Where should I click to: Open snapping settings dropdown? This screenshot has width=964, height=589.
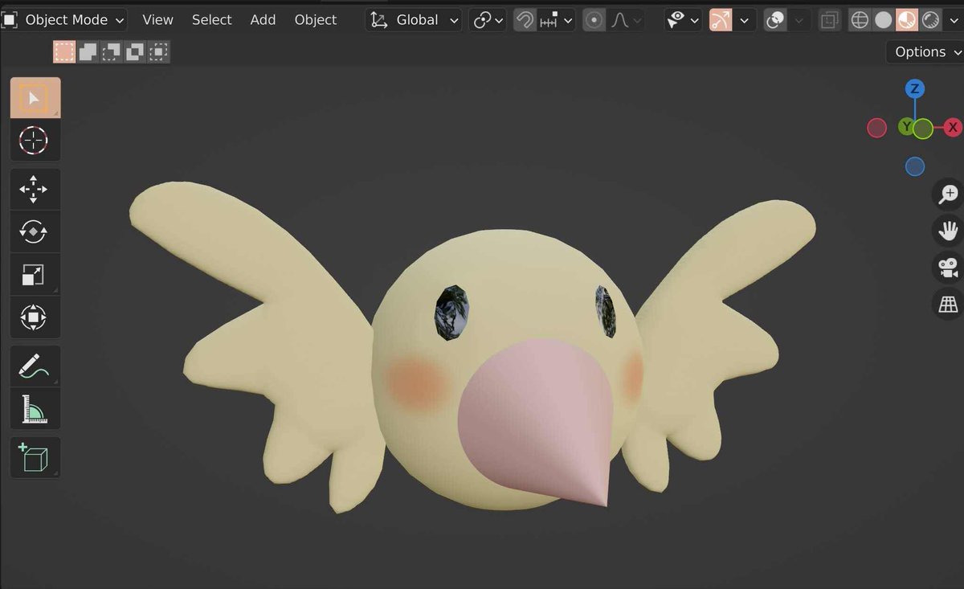tap(557, 20)
